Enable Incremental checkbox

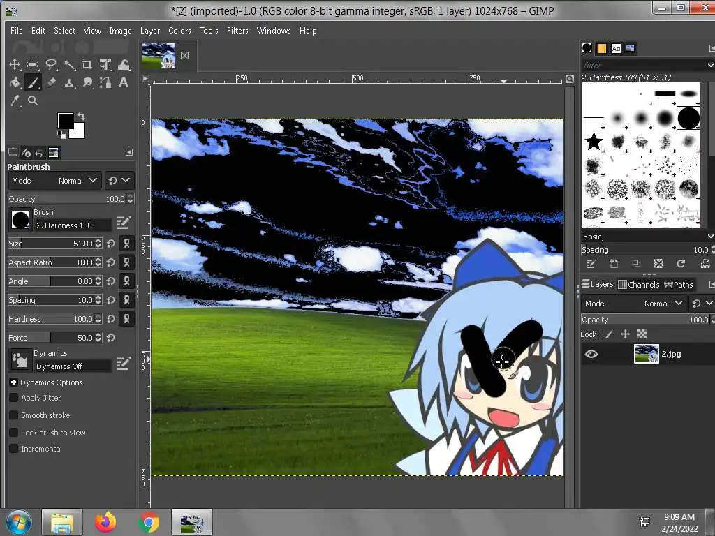(x=14, y=449)
